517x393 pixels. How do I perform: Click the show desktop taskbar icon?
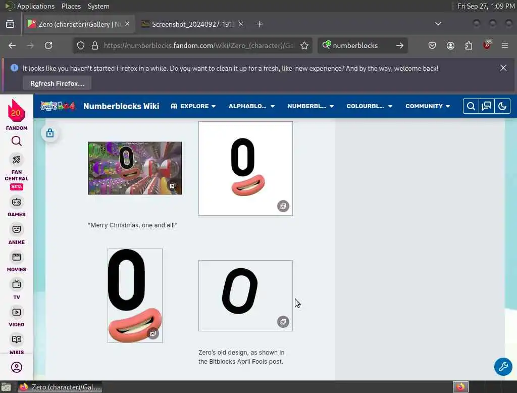click(6, 387)
